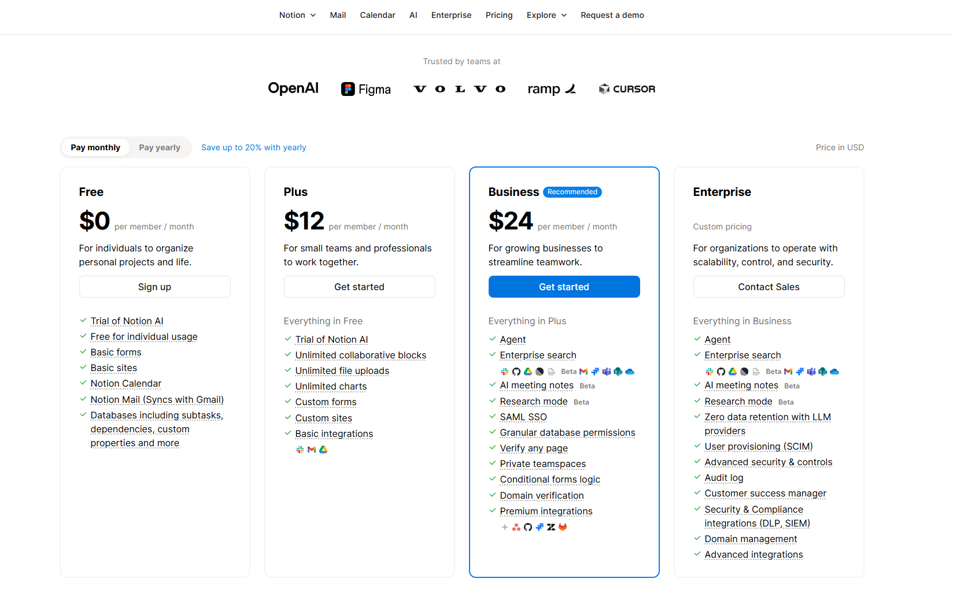Open Calendar from the top navigation
This screenshot has width=953, height=608.
point(378,15)
